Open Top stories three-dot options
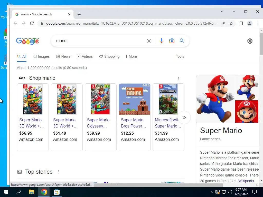The height and width of the screenshot is (197, 263). pos(58,172)
